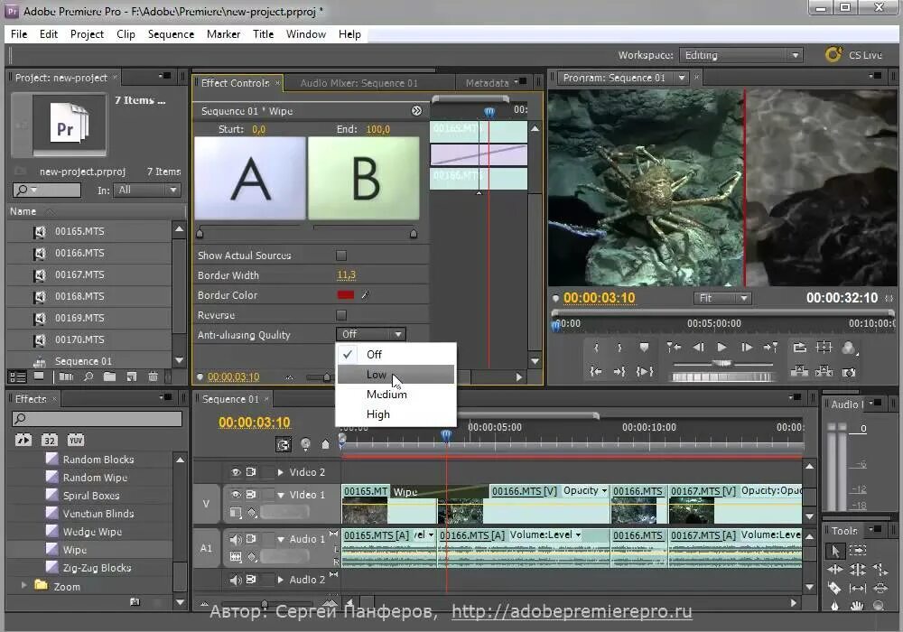
Task: Open the Anti-aliasing Quality dropdown
Action: coord(371,334)
